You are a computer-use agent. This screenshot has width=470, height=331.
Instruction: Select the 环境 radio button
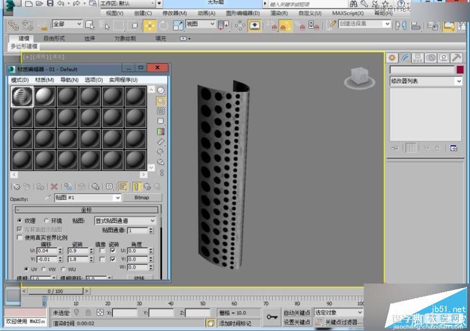[x=46, y=221]
